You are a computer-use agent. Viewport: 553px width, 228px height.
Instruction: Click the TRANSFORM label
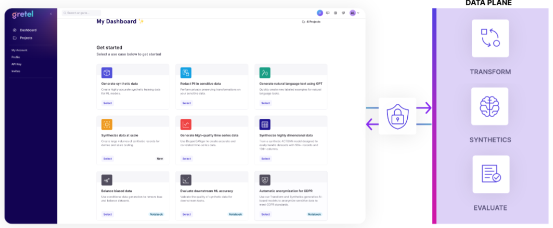(490, 72)
